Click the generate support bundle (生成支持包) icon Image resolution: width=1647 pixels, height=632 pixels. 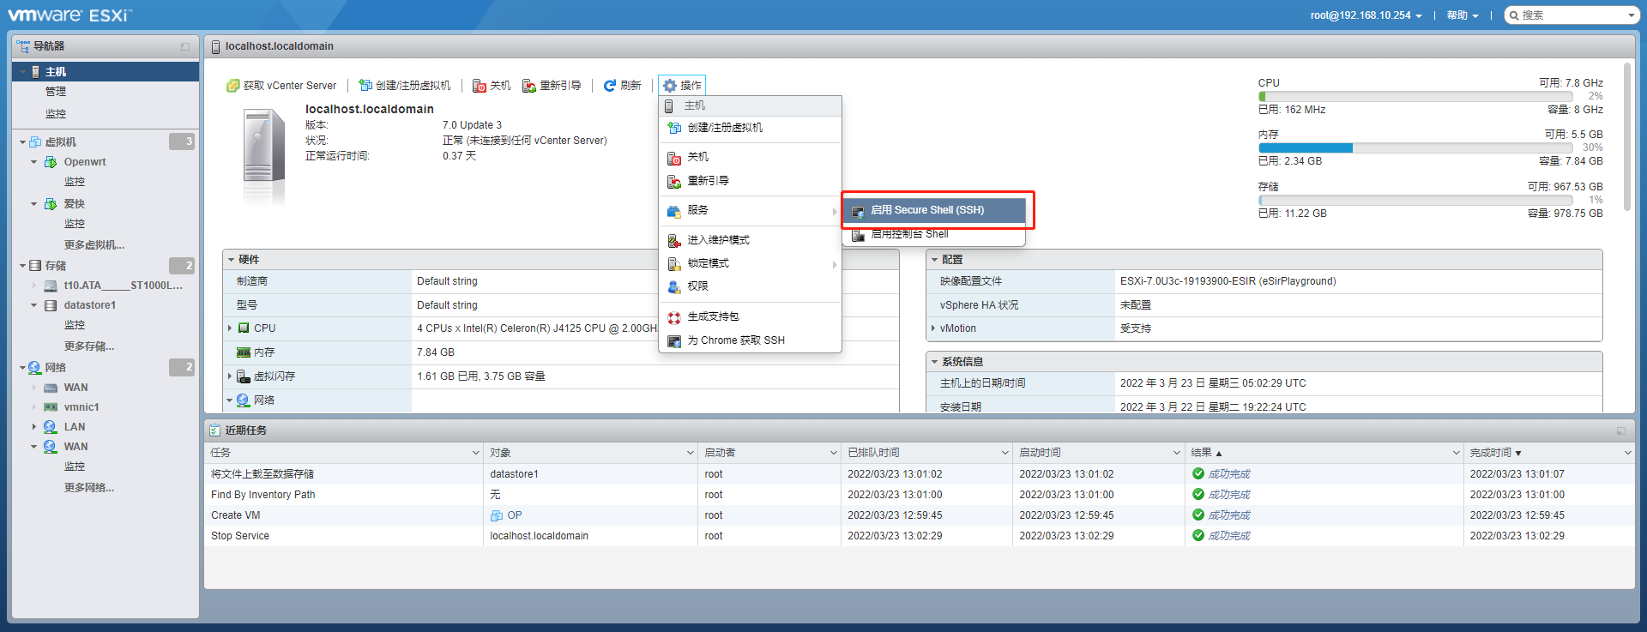point(674,317)
